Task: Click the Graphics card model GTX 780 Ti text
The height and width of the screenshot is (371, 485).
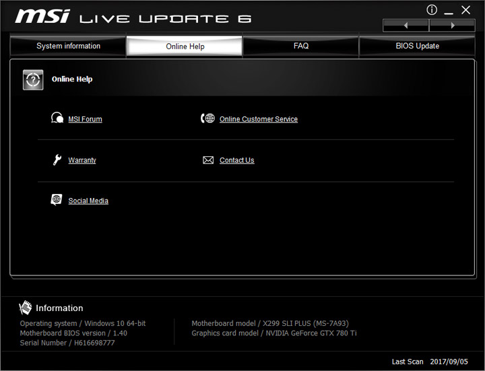Action: pyautogui.click(x=274, y=333)
